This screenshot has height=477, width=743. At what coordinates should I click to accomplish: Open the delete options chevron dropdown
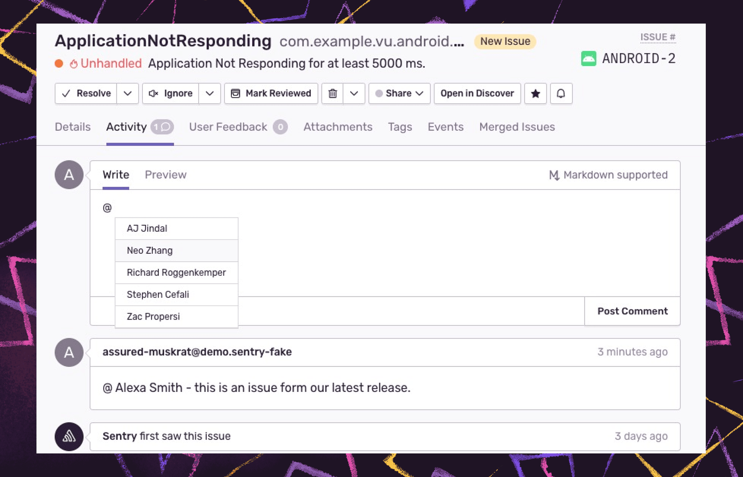click(x=354, y=93)
